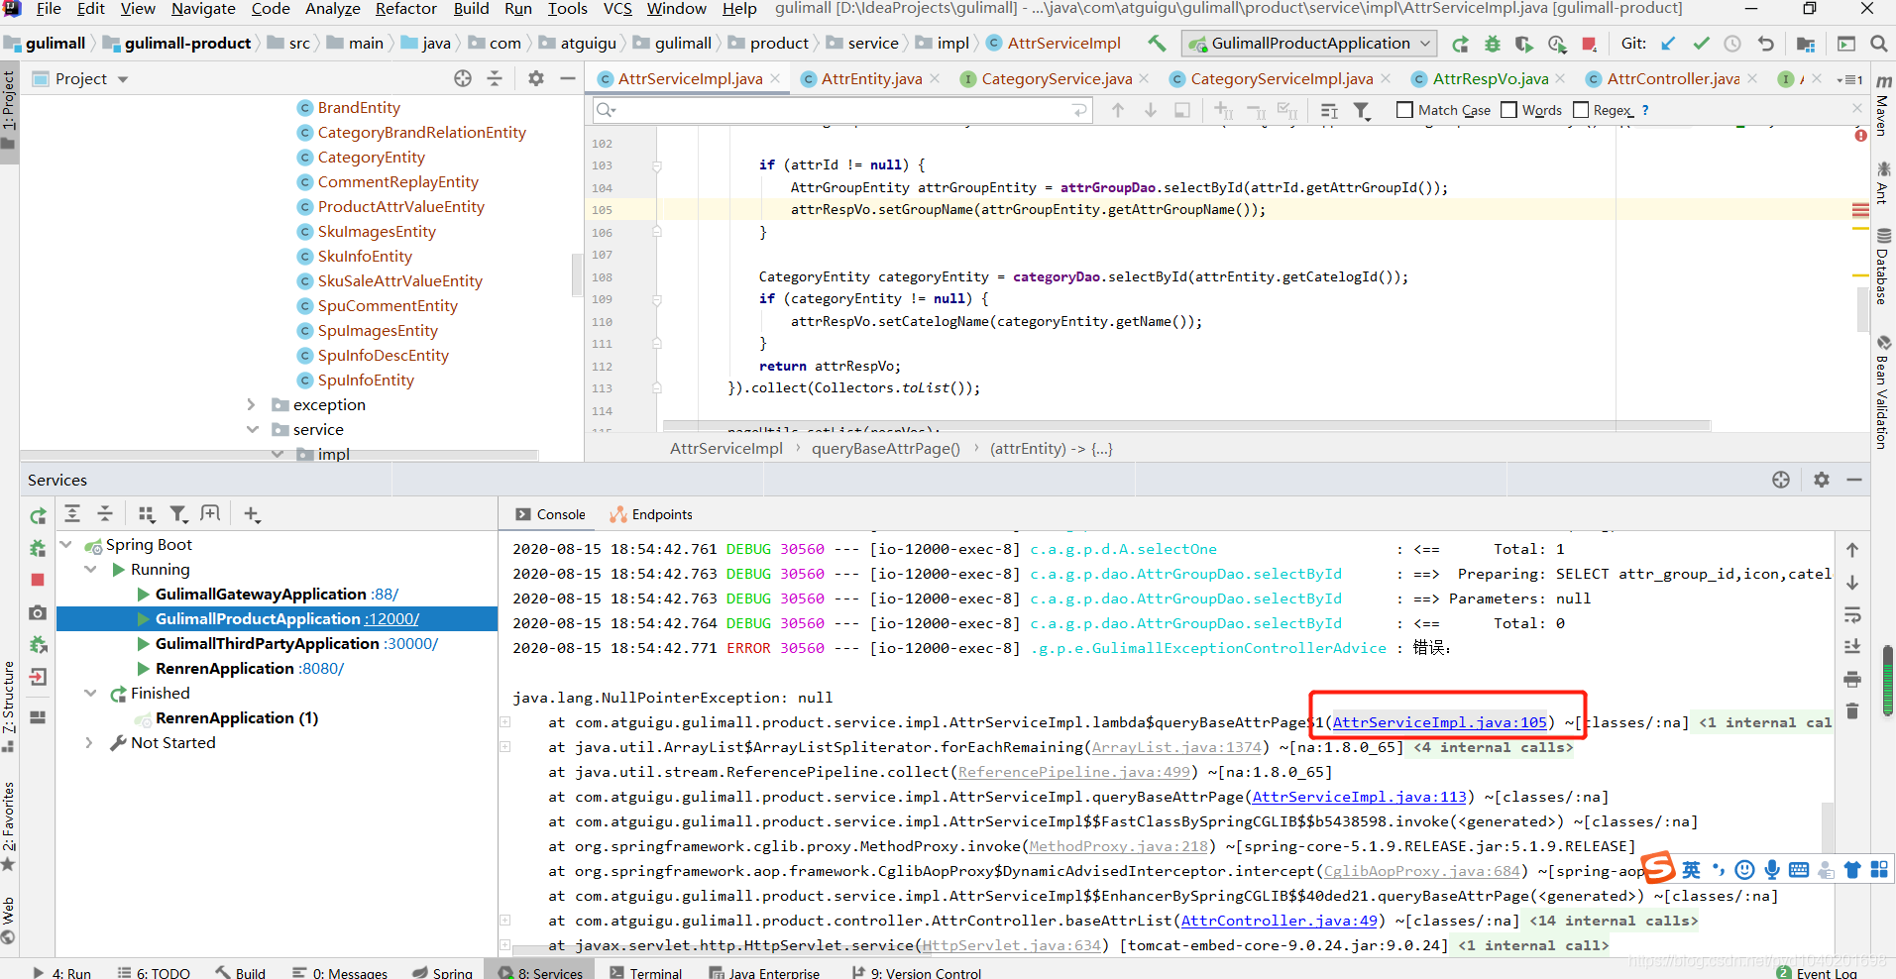
Task: Open the VCS menu
Action: (617, 9)
